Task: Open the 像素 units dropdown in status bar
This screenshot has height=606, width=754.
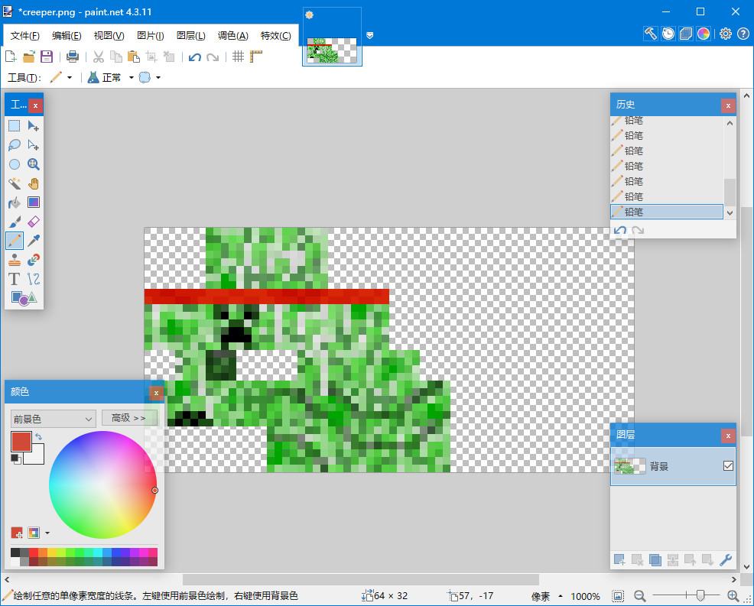Action: click(x=561, y=596)
